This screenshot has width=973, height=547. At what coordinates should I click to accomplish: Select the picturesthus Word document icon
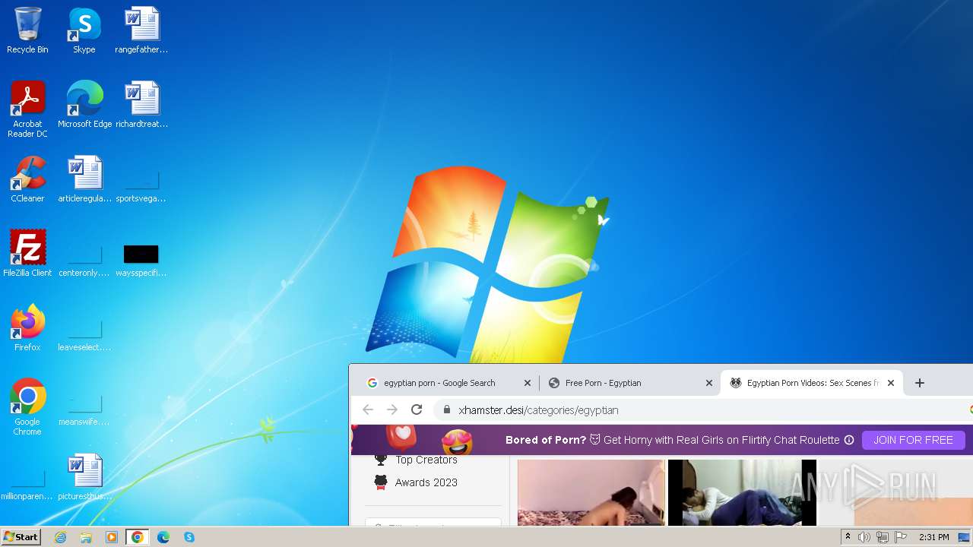pyautogui.click(x=84, y=477)
